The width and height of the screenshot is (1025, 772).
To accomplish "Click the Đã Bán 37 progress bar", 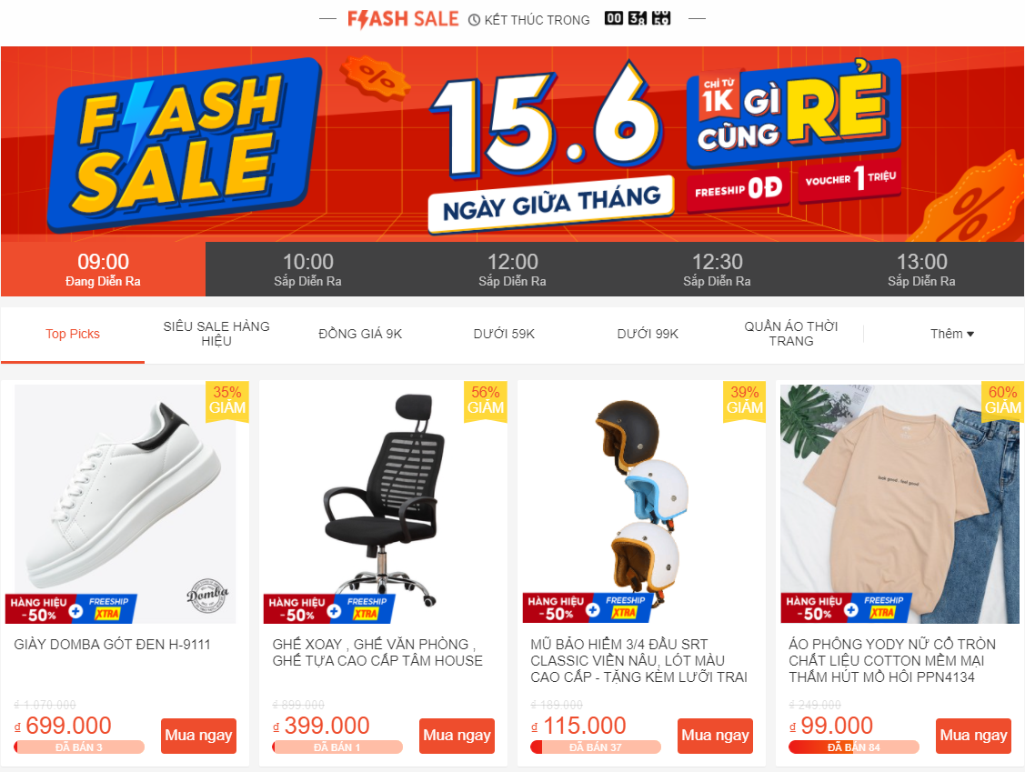I will pyautogui.click(x=596, y=747).
